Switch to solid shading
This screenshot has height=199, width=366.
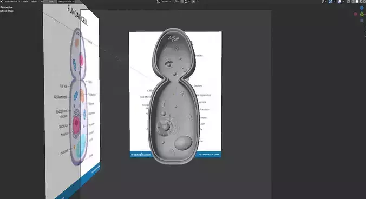(357, 2)
